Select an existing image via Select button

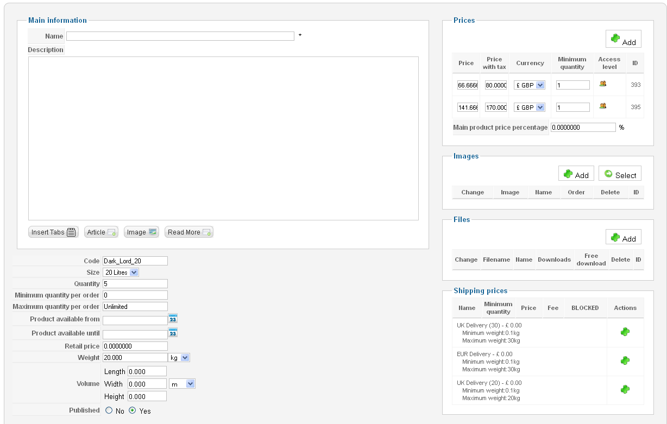620,174
